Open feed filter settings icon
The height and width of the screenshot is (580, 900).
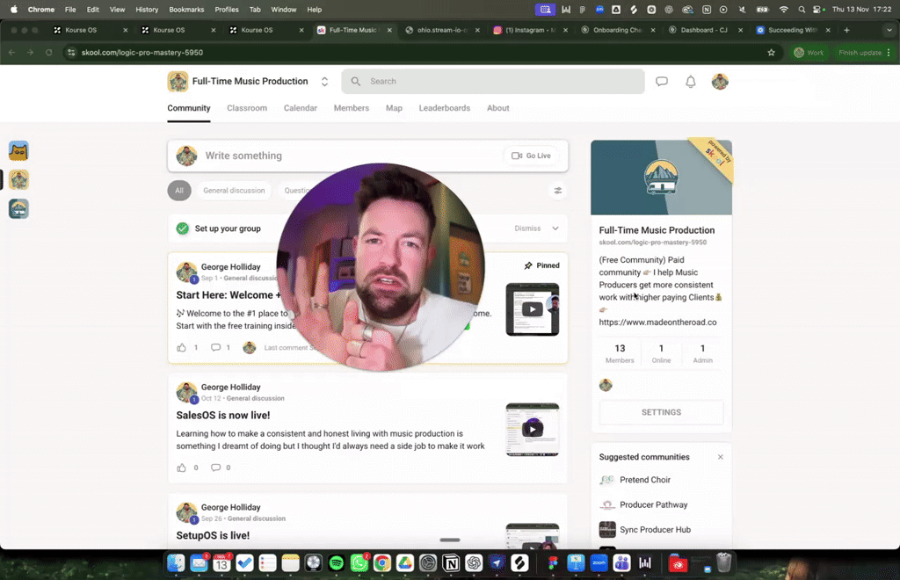click(x=558, y=191)
